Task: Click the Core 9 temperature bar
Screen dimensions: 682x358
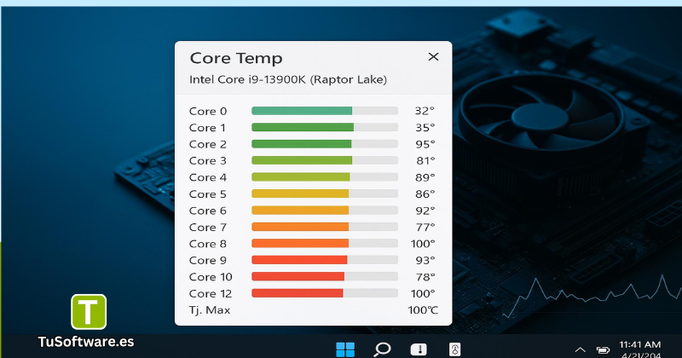Action: (x=325, y=260)
